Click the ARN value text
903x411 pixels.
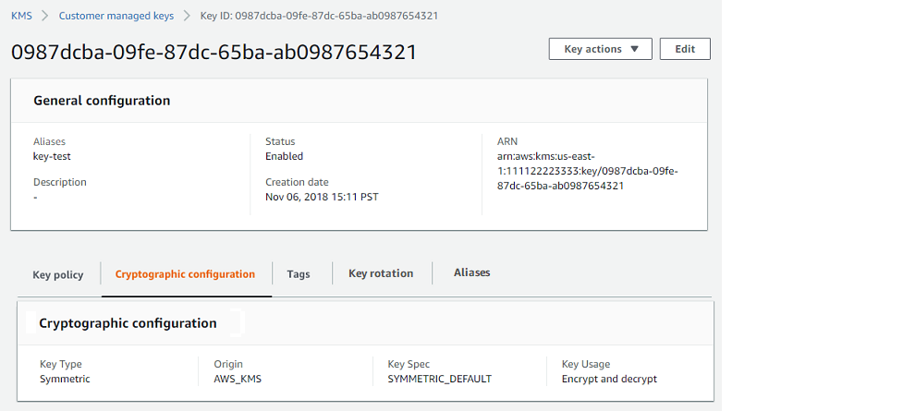pyautogui.click(x=589, y=171)
